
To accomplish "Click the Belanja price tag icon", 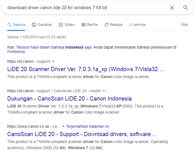I will [x=106, y=25].
